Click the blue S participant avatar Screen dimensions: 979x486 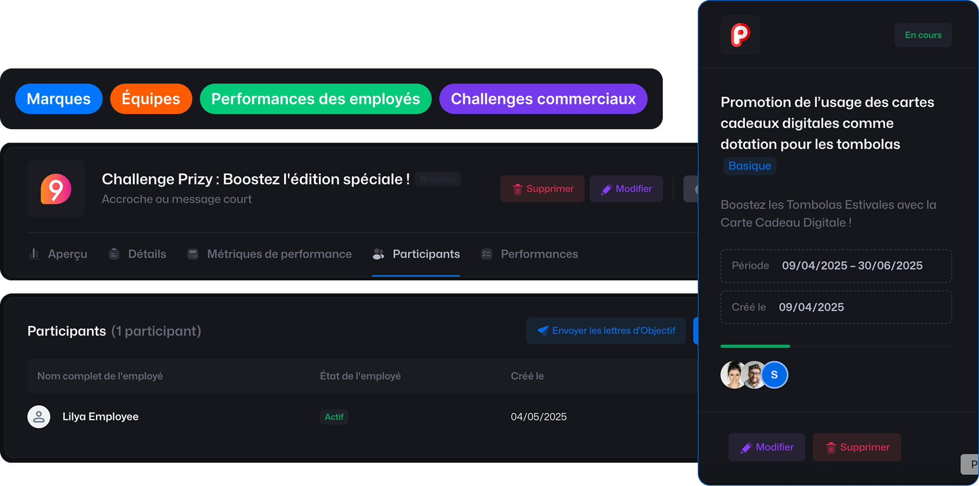(774, 375)
